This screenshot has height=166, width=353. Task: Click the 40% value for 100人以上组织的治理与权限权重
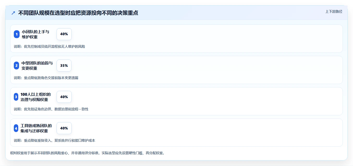point(64,97)
